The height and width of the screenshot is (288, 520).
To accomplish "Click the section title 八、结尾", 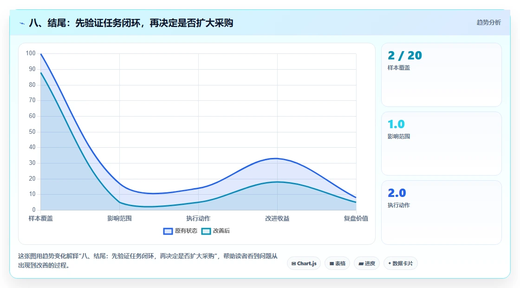I will point(131,23).
